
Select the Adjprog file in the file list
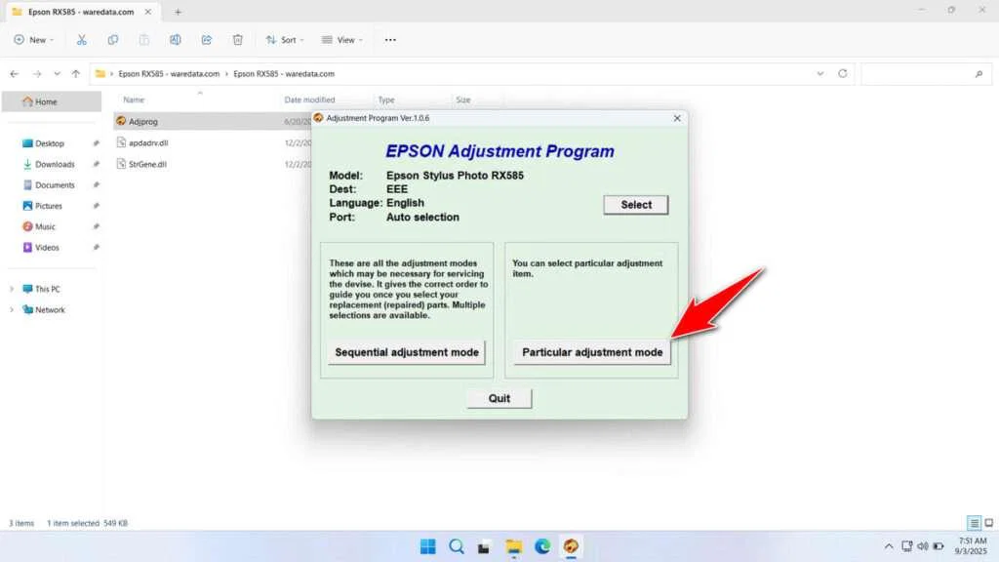click(145, 121)
